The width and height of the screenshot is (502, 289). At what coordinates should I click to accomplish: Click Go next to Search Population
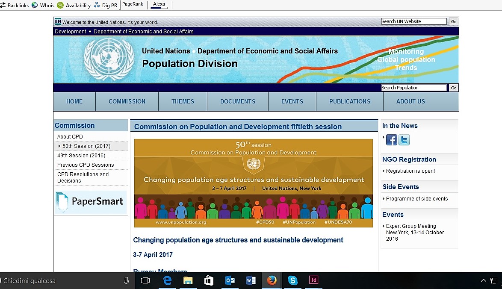[x=454, y=88]
